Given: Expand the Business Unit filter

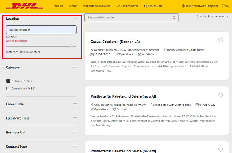Looking at the screenshot, I should 75,132.
